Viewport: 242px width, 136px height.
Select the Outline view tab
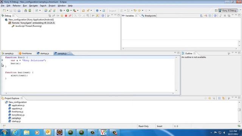188,53
